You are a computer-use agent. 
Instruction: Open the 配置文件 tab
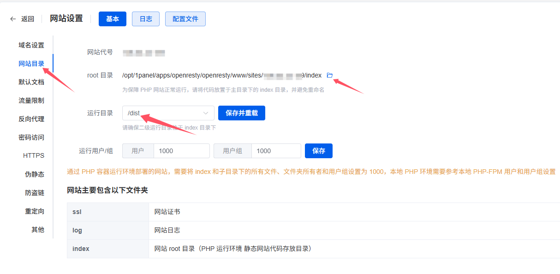pyautogui.click(x=185, y=19)
